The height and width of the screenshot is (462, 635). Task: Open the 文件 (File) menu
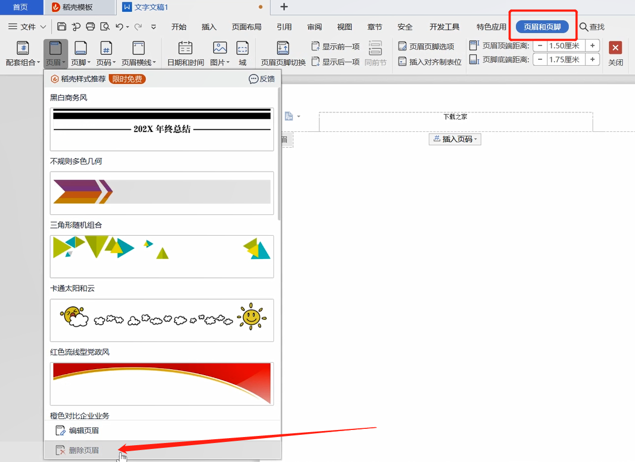tap(27, 27)
